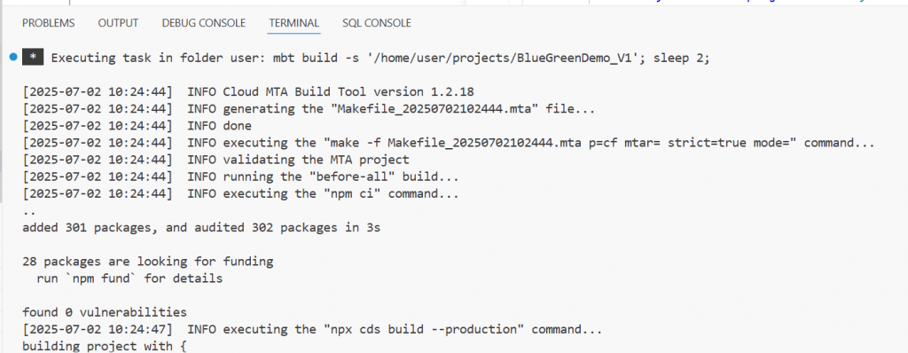
Task: Click the blue task status dot
Action: point(12,57)
